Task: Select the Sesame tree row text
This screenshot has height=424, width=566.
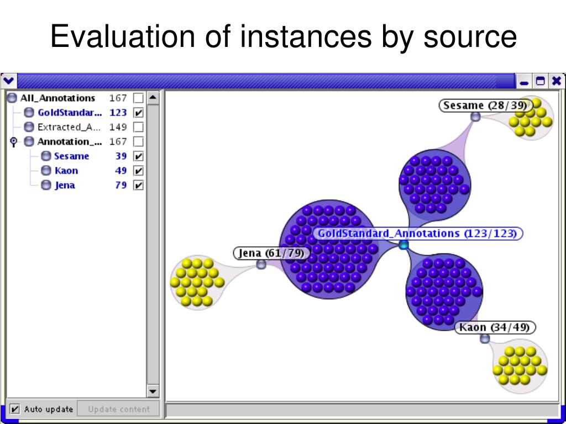Action: coord(71,156)
